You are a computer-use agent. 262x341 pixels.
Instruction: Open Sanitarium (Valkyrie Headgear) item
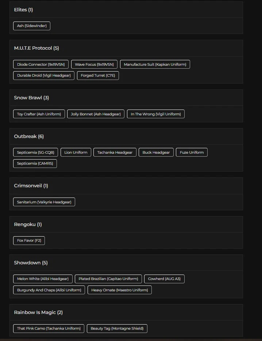pos(44,202)
